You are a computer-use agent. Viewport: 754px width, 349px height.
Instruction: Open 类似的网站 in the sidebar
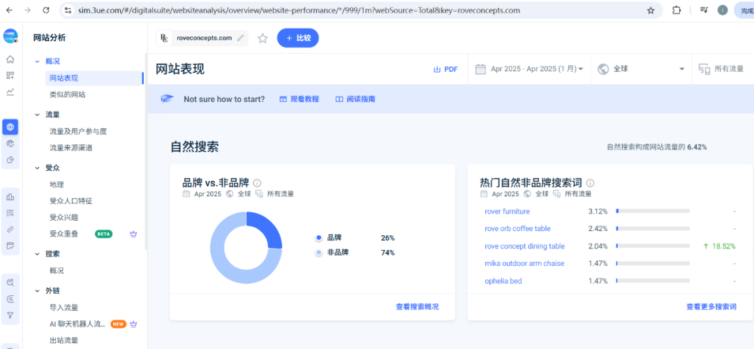[68, 95]
